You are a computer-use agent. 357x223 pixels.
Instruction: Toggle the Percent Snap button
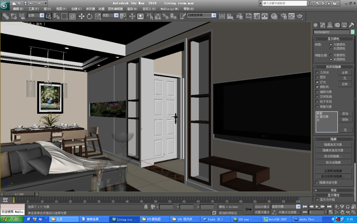point(166,16)
